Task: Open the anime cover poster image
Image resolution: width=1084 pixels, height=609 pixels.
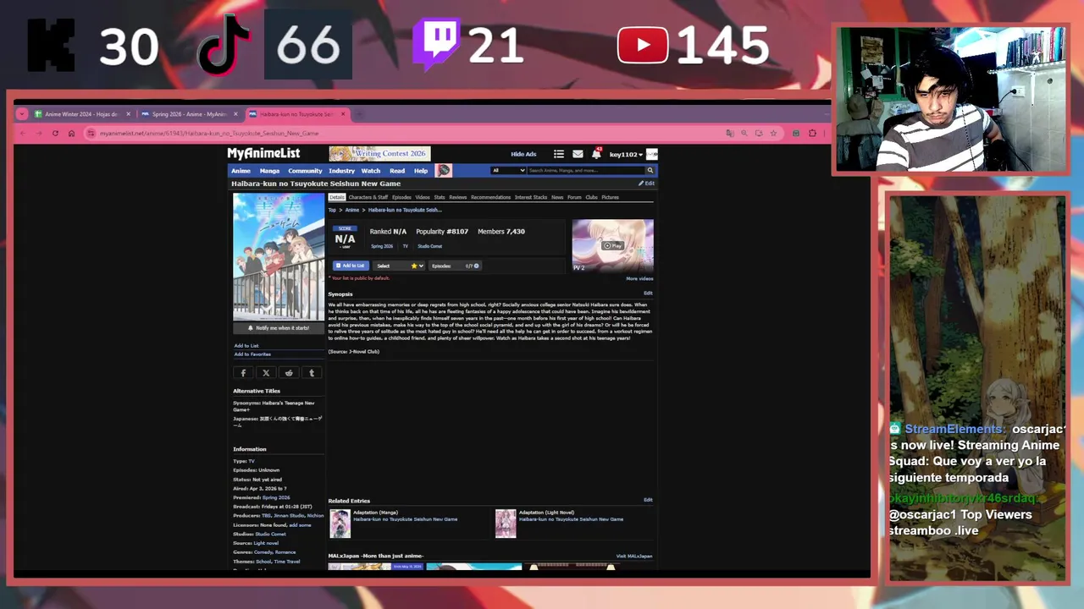Action: click(x=279, y=256)
